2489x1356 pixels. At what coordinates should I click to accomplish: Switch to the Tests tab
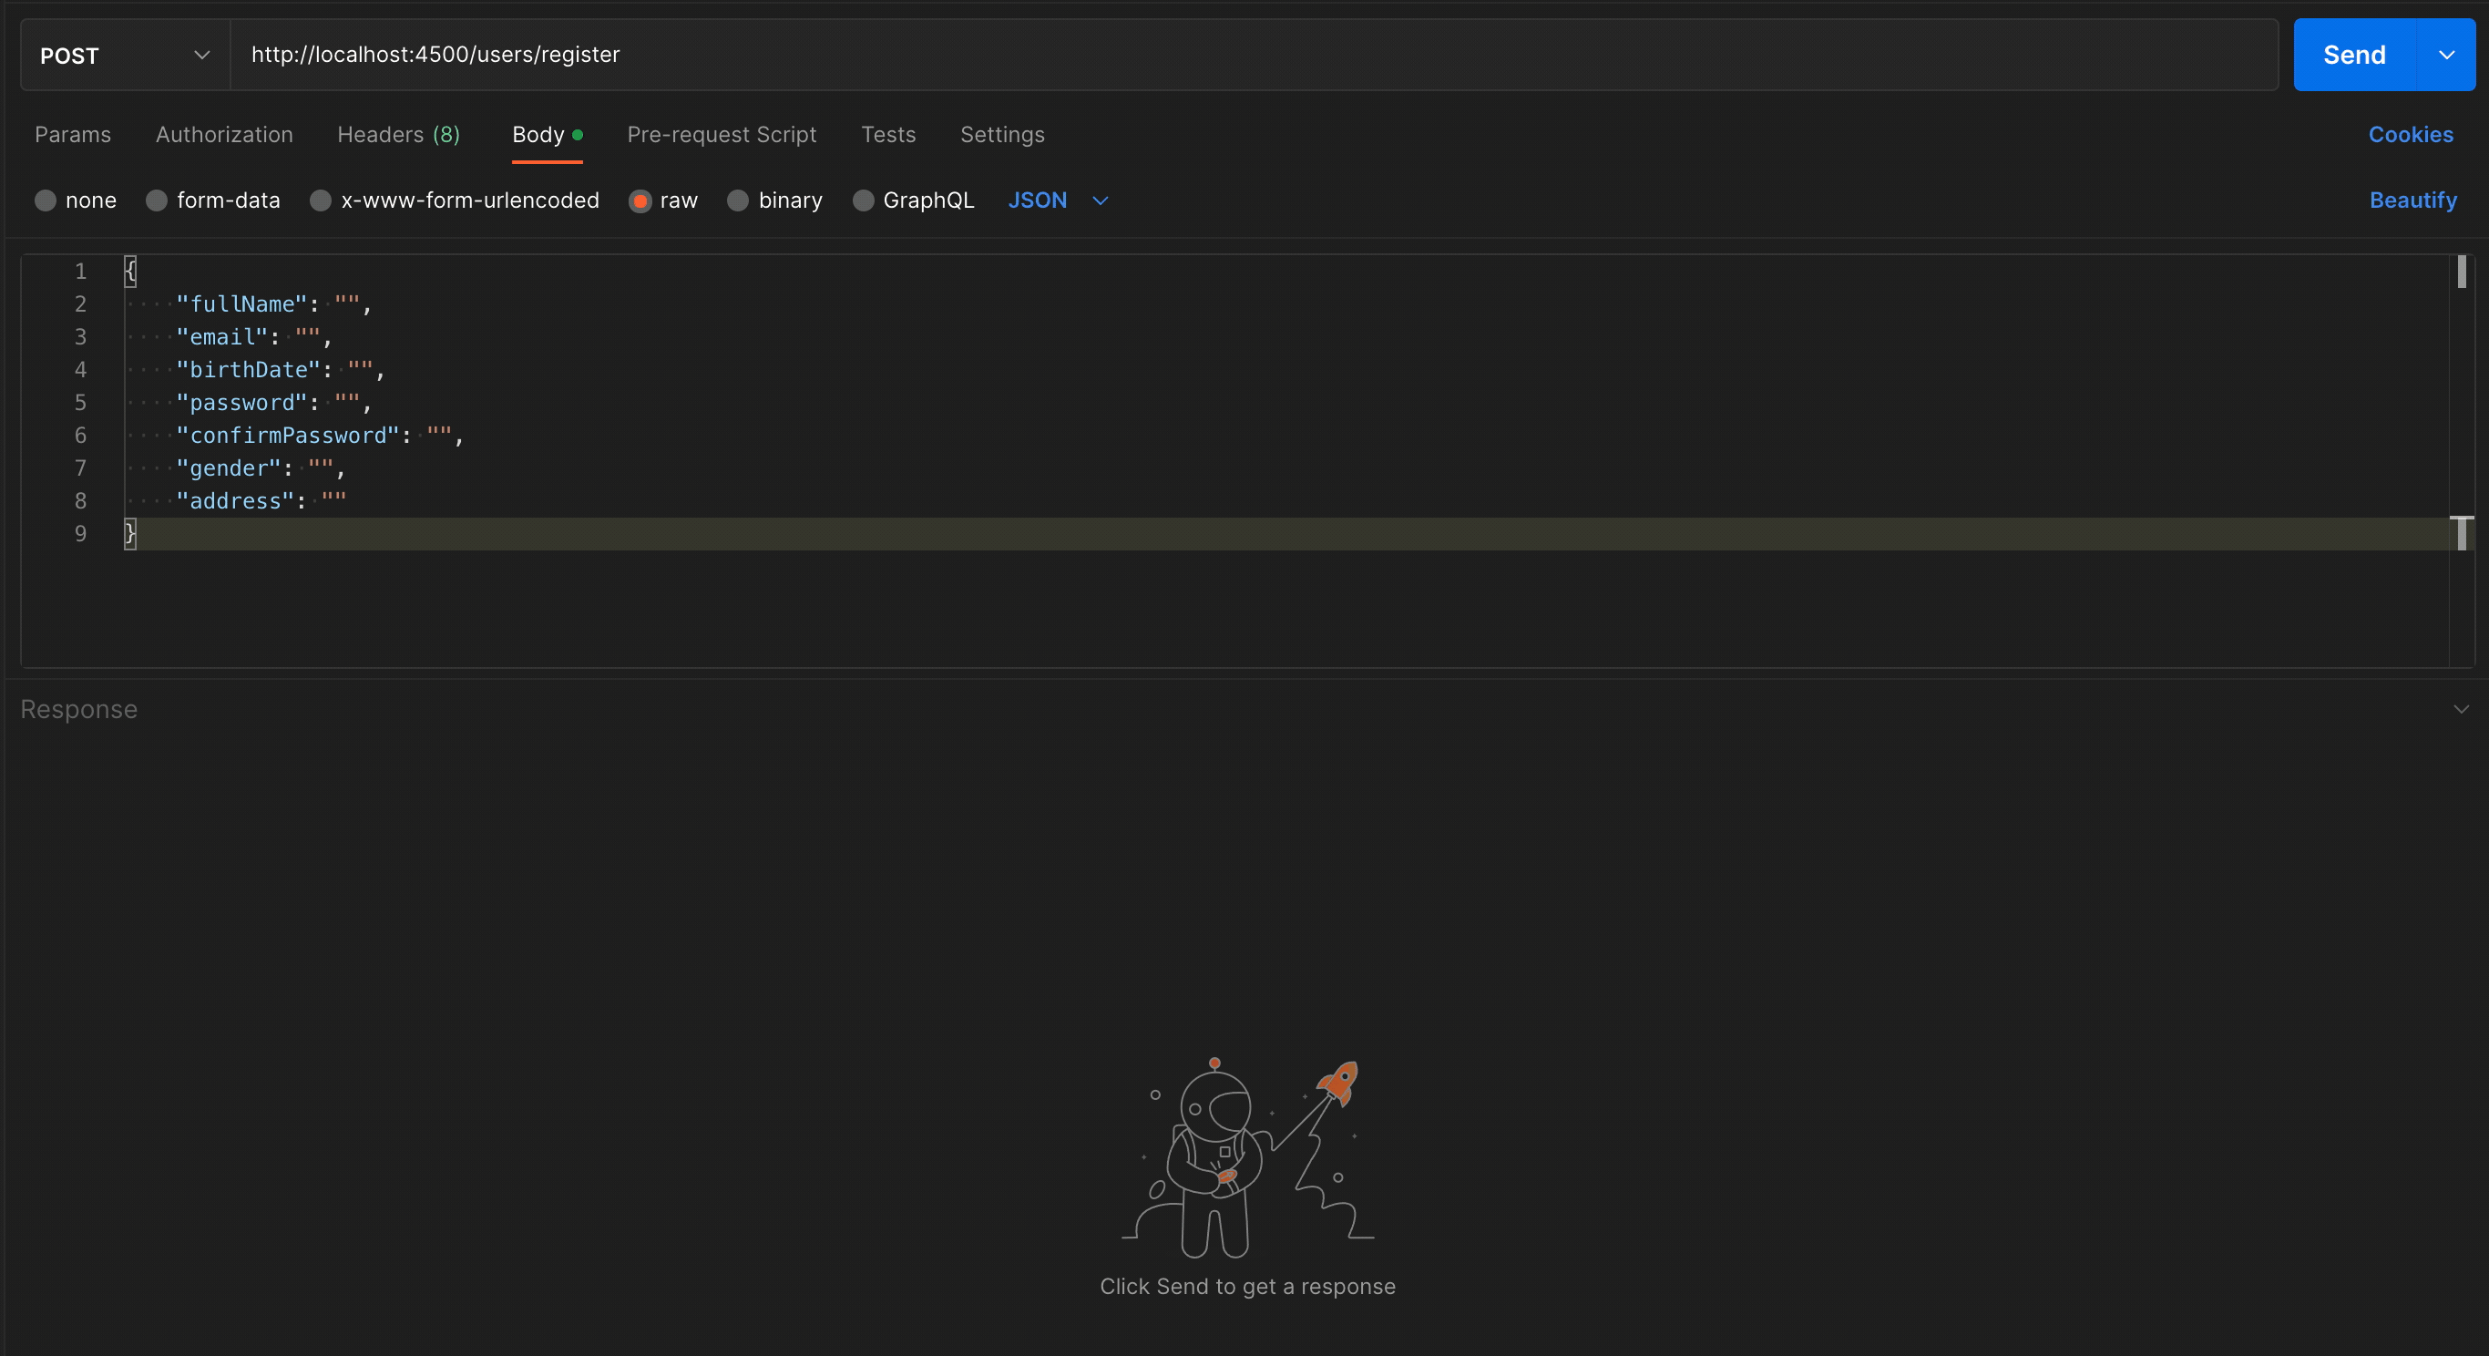coord(888,134)
